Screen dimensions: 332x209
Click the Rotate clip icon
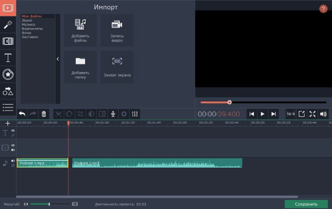pyautogui.click(x=69, y=114)
